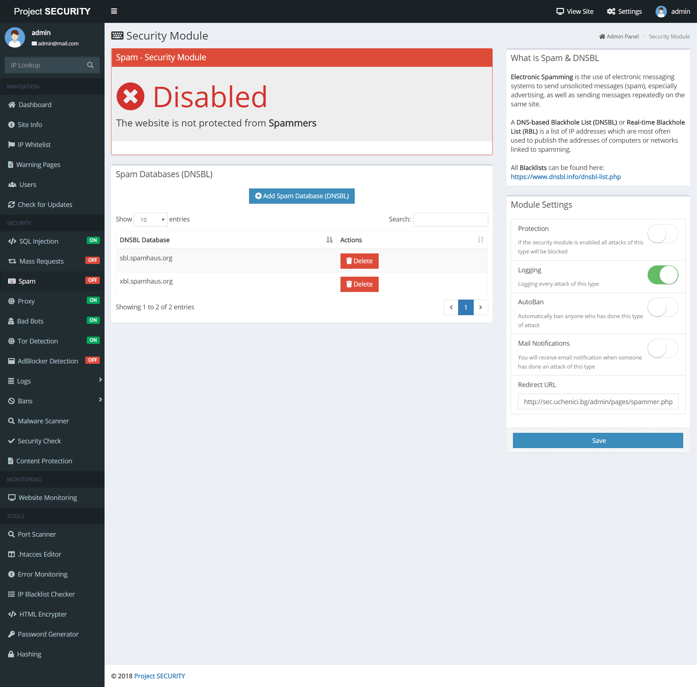Open the Website Monitoring section
The height and width of the screenshot is (687, 697).
click(x=47, y=497)
